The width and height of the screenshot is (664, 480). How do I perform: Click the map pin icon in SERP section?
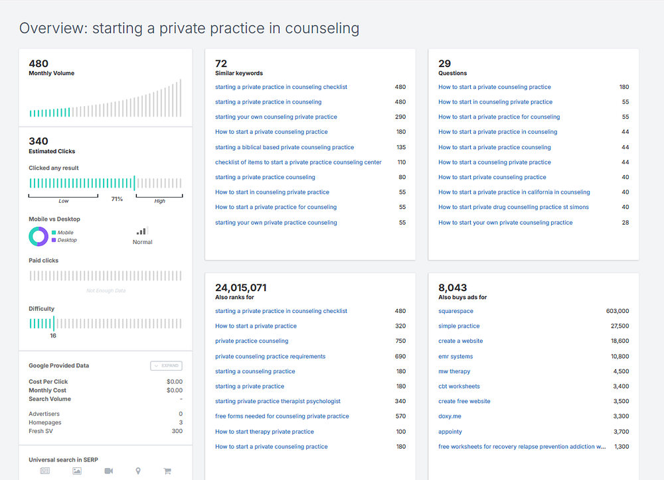(x=138, y=471)
